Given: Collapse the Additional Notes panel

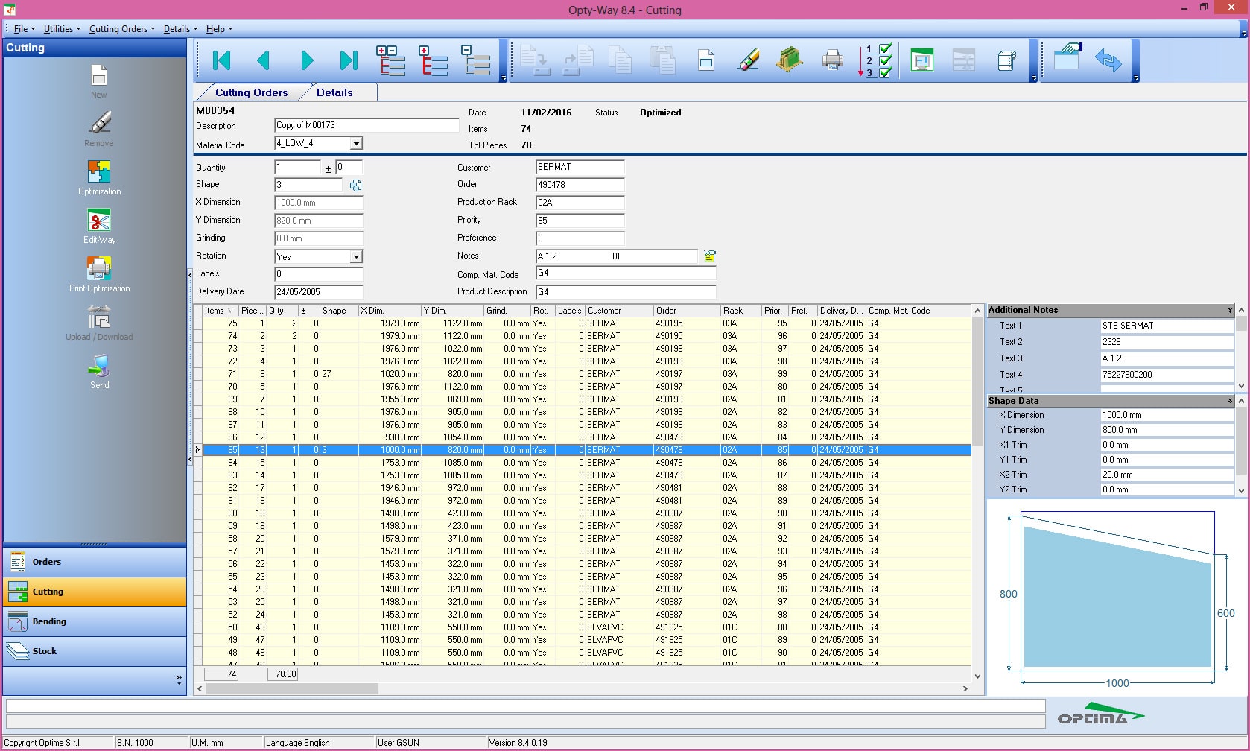Looking at the screenshot, I should click(1230, 310).
